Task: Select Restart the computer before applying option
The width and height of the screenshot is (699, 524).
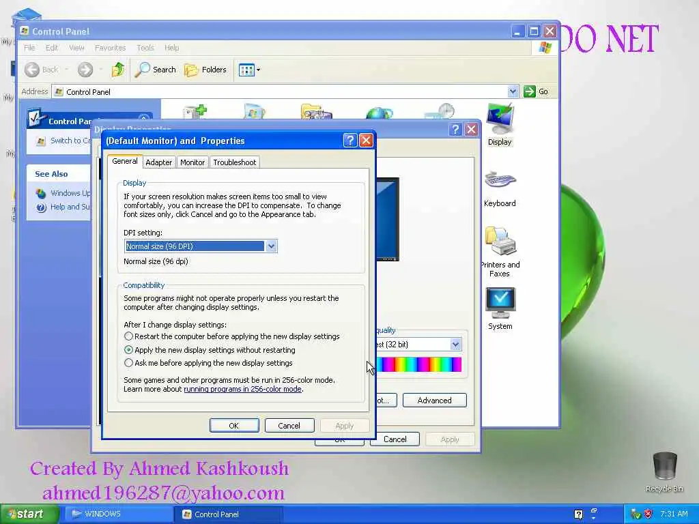Action: (232, 336)
